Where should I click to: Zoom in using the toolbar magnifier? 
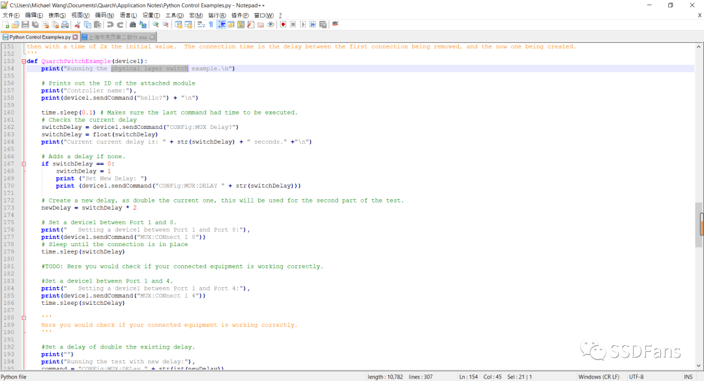[x=155, y=25]
